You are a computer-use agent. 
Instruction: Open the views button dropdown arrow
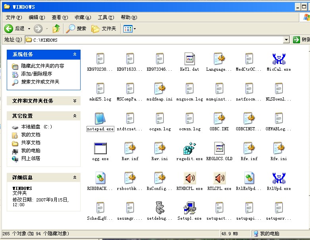click(135, 29)
